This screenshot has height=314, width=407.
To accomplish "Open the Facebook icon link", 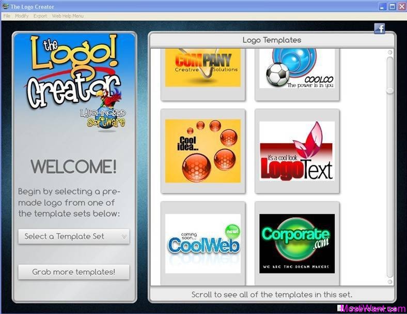I will [x=380, y=28].
